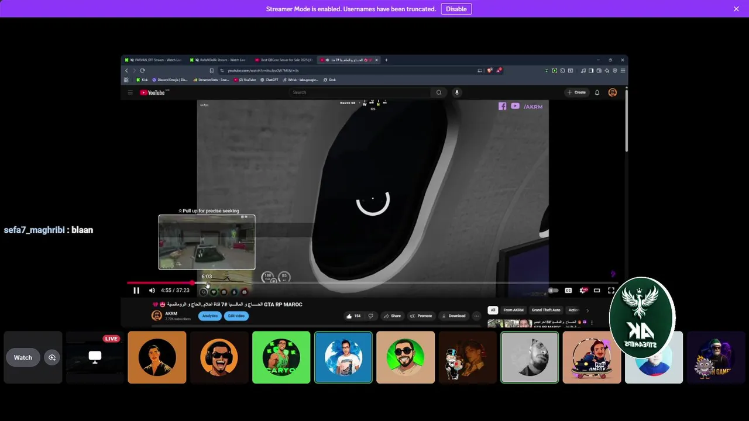Toggle closed captions in the player
This screenshot has width=749, height=421.
coord(568,290)
